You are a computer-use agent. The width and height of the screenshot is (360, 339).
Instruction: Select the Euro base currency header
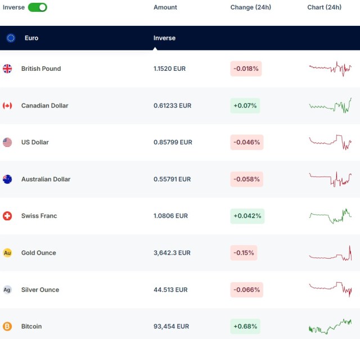point(31,38)
